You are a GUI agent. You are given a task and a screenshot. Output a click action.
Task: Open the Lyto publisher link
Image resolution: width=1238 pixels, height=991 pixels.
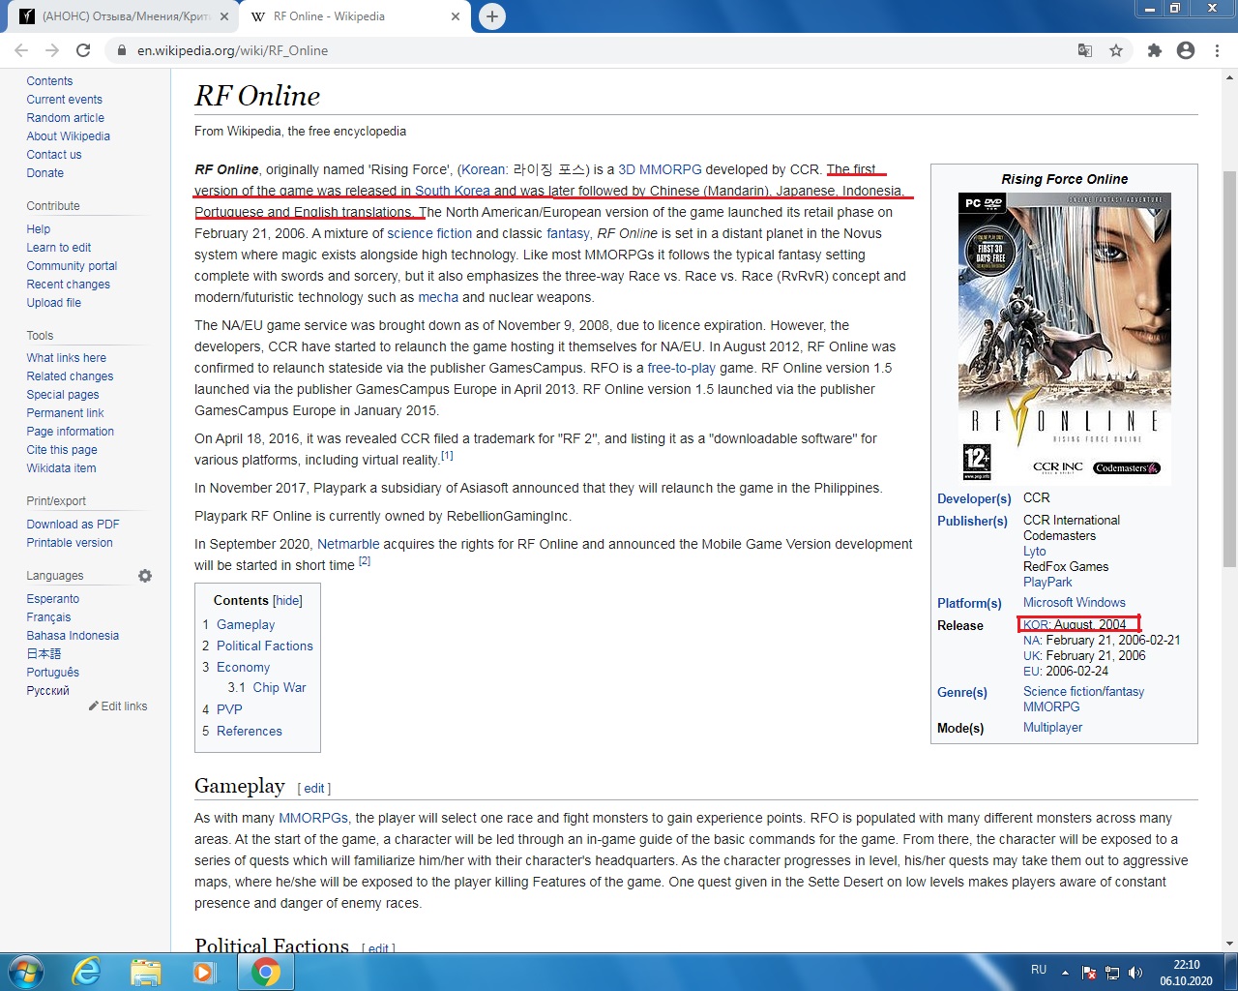(1035, 552)
